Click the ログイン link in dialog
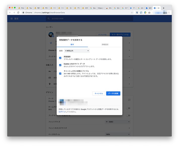 coord(62,112)
